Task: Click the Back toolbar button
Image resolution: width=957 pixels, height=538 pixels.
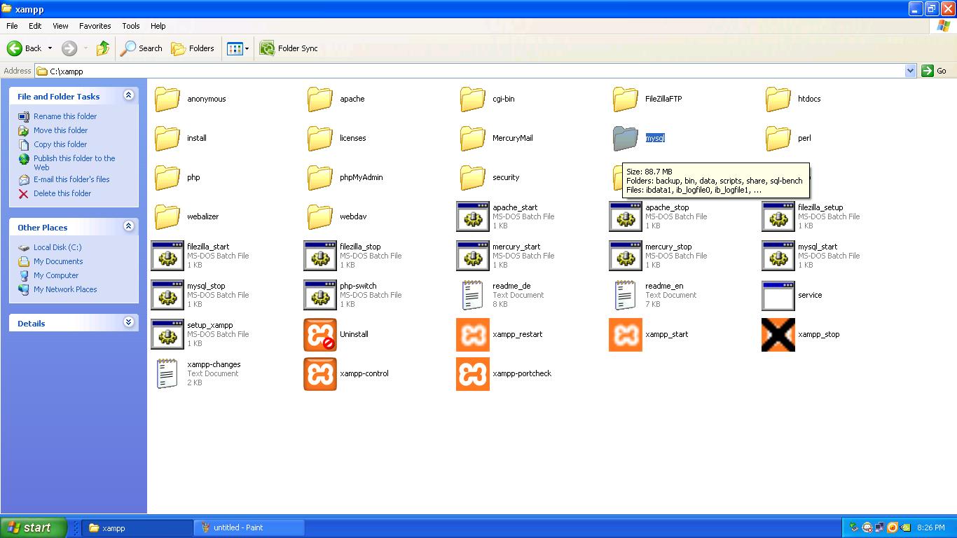Action: 25,48
